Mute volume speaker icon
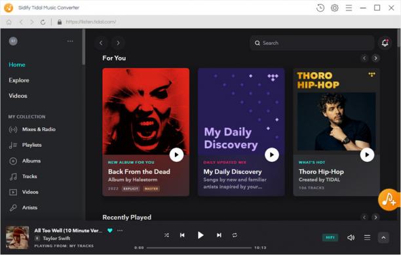 coord(351,237)
